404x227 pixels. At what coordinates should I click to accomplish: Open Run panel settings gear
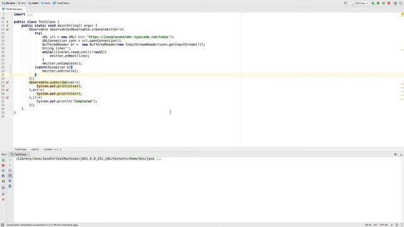coord(396,154)
